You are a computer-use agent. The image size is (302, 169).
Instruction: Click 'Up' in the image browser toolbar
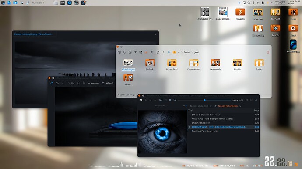pyautogui.click(x=73, y=83)
